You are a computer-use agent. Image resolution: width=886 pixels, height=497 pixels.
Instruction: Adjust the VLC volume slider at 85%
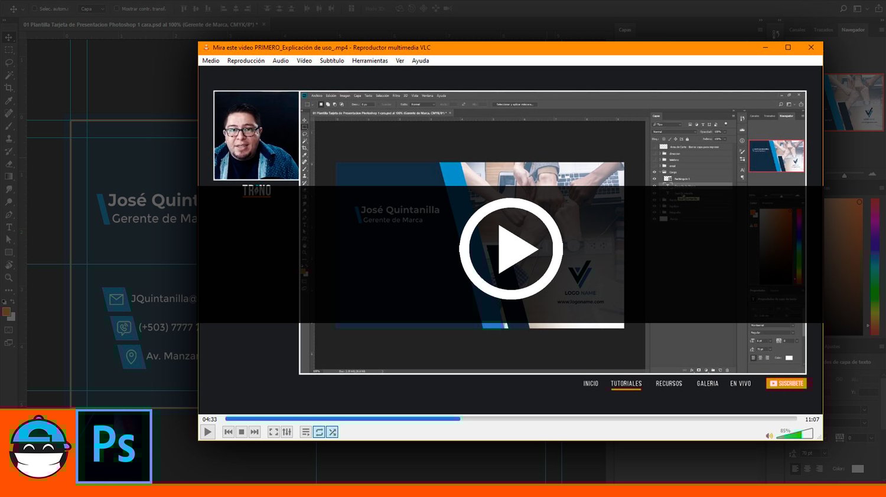click(x=796, y=435)
